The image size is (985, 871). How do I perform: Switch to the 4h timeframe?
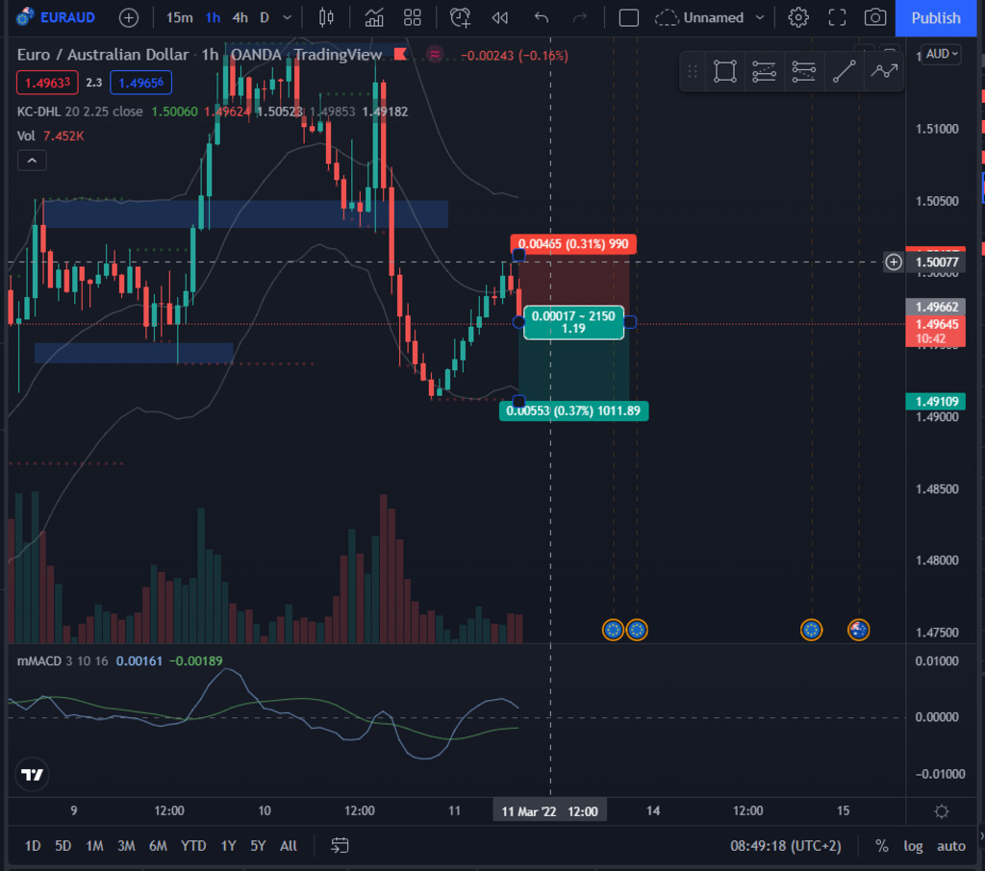(x=240, y=17)
